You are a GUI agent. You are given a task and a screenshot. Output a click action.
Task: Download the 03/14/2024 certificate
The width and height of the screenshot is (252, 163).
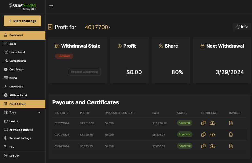(213, 146)
